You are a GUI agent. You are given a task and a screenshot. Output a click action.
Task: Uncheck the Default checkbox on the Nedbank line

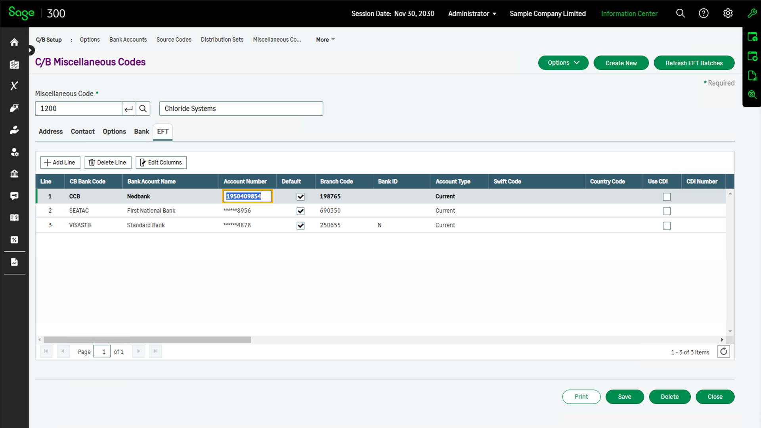[x=300, y=196]
